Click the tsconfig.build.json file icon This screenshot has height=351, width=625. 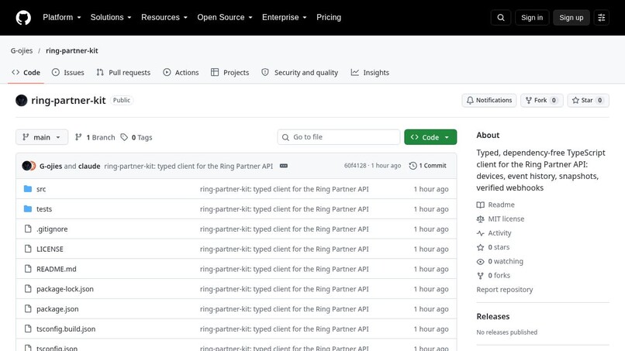click(27, 329)
